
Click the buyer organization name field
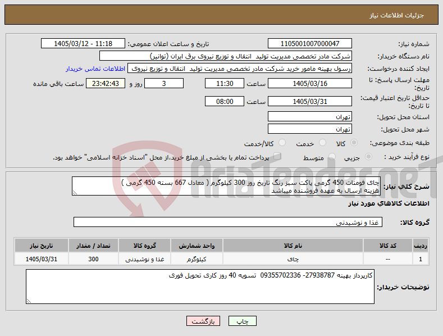coord(226,56)
